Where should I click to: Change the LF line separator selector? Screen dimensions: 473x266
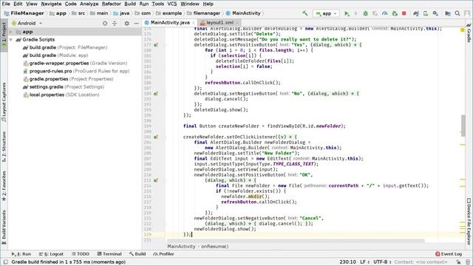pos(364,262)
